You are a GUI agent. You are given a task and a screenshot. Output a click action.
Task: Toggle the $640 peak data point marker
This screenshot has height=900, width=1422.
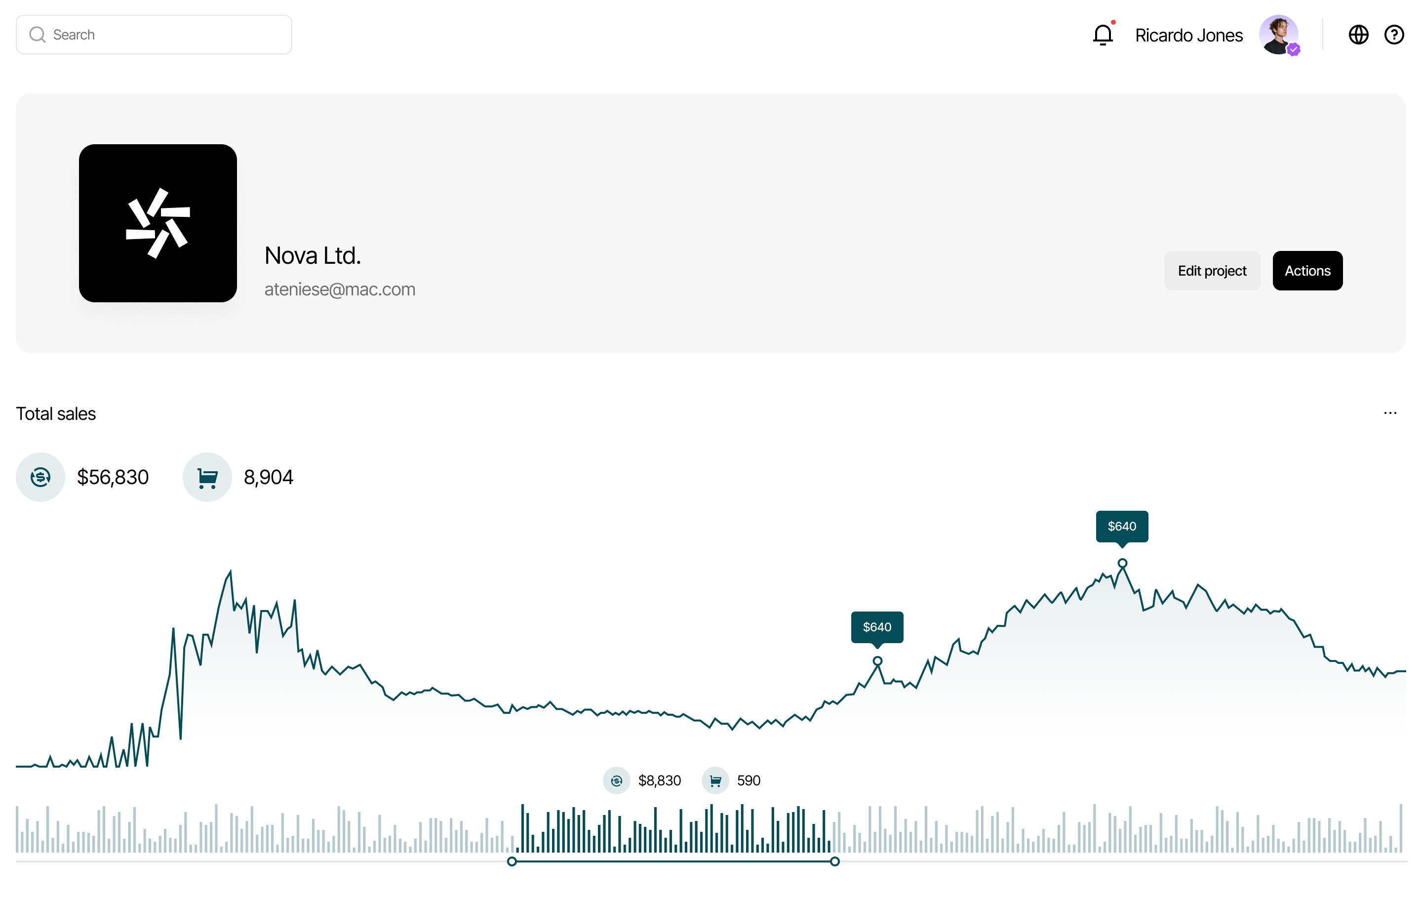pos(1122,564)
